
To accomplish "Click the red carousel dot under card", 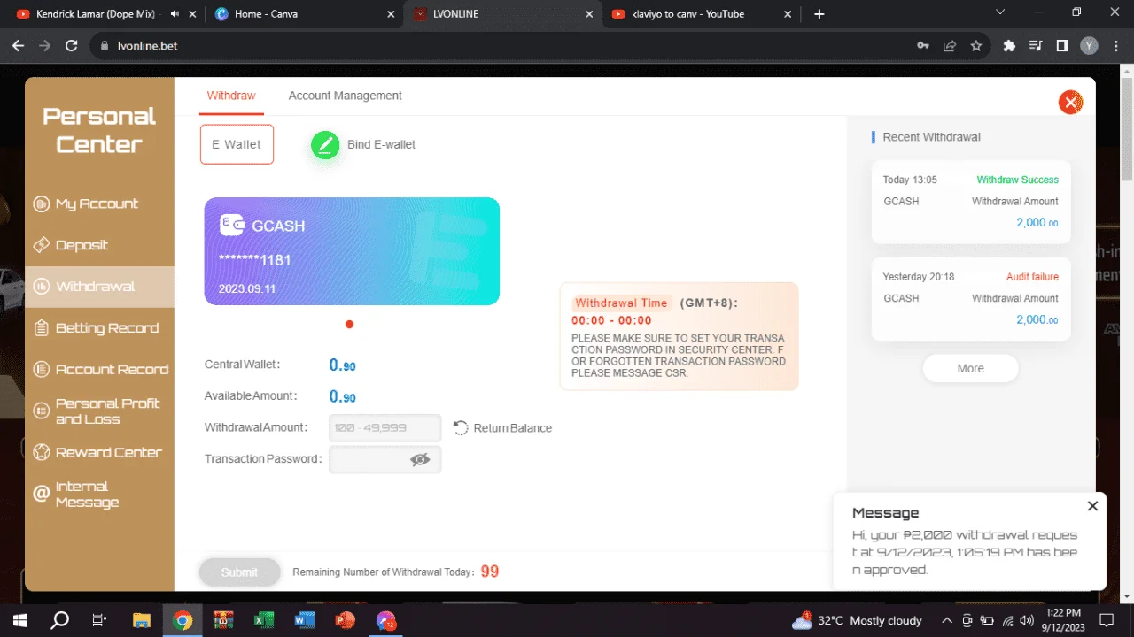I will point(349,324).
